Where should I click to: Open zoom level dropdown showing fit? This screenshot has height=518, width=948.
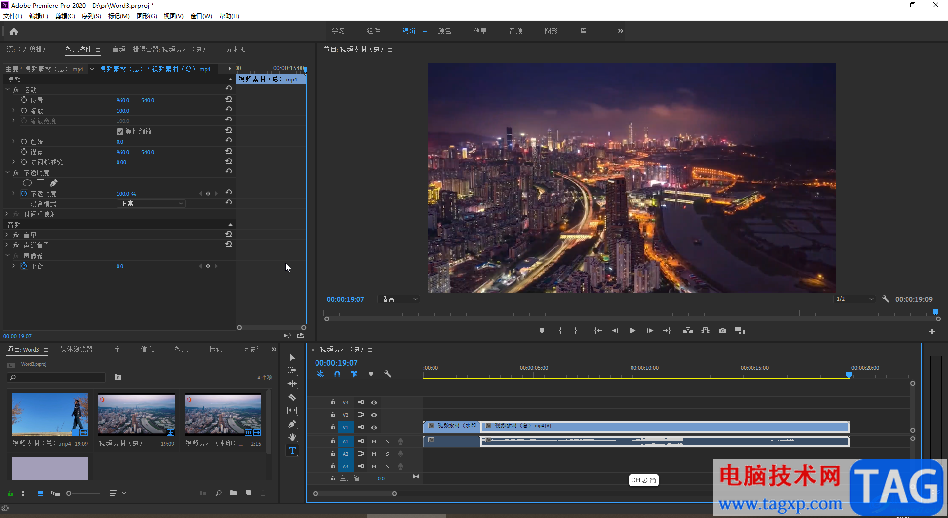coord(399,299)
